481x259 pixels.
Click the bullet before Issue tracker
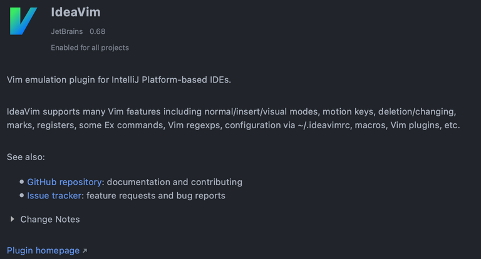(x=21, y=195)
